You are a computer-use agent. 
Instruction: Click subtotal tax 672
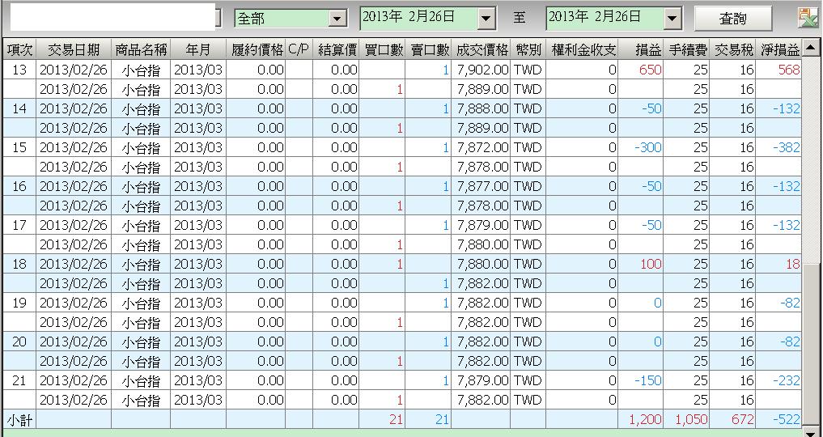743,419
